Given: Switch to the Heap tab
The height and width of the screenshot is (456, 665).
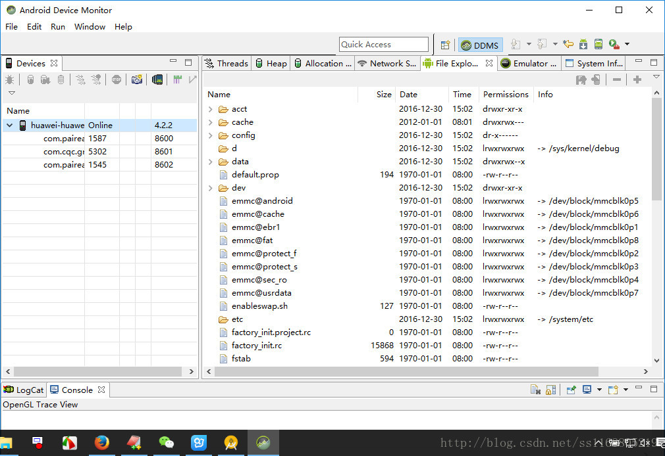Looking at the screenshot, I should tap(271, 64).
